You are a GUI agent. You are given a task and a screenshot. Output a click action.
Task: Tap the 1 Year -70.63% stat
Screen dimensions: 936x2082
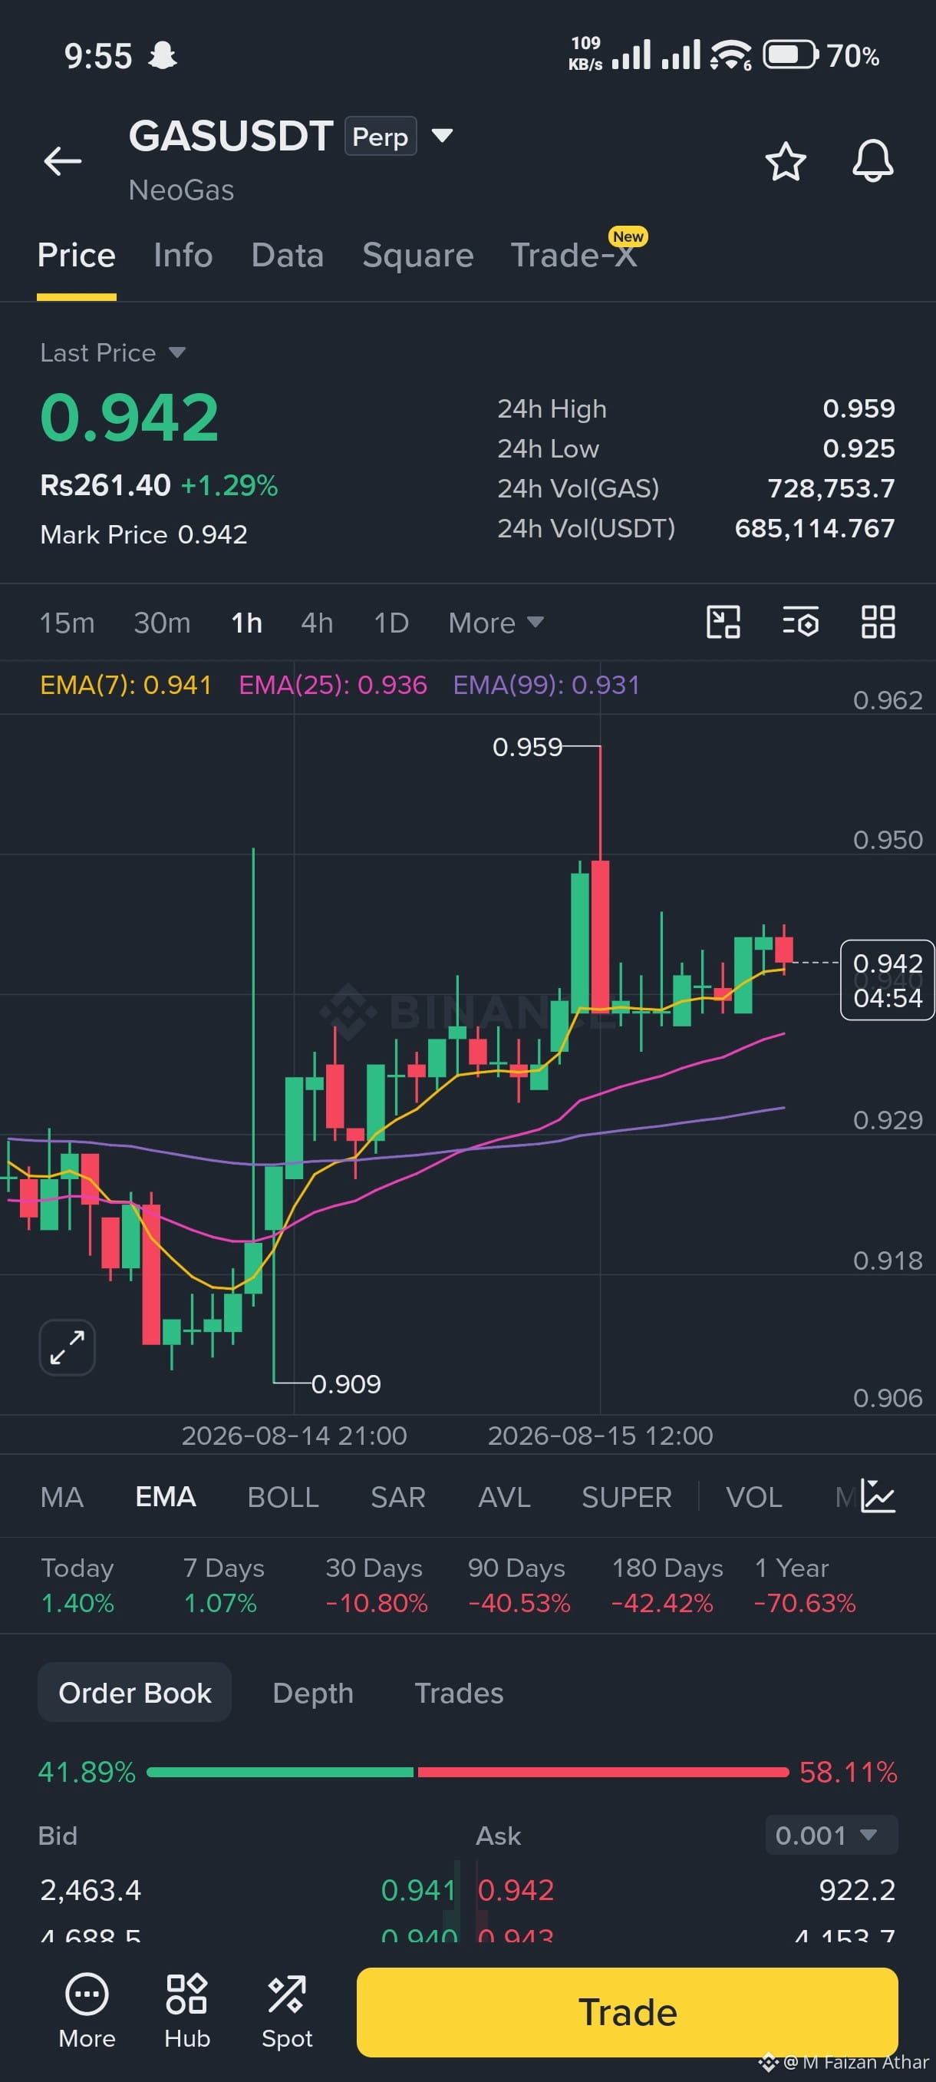[804, 1585]
